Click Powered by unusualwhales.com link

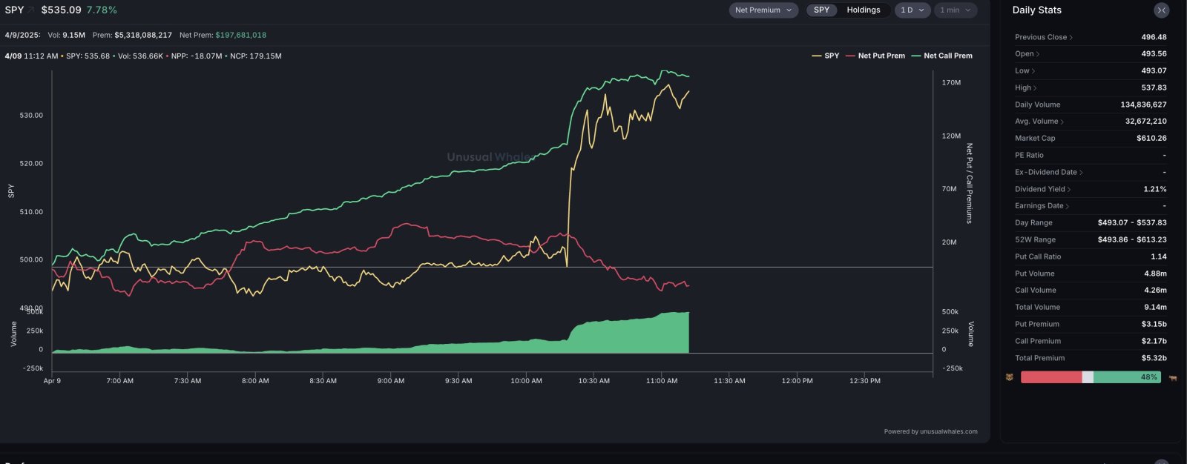(930, 431)
